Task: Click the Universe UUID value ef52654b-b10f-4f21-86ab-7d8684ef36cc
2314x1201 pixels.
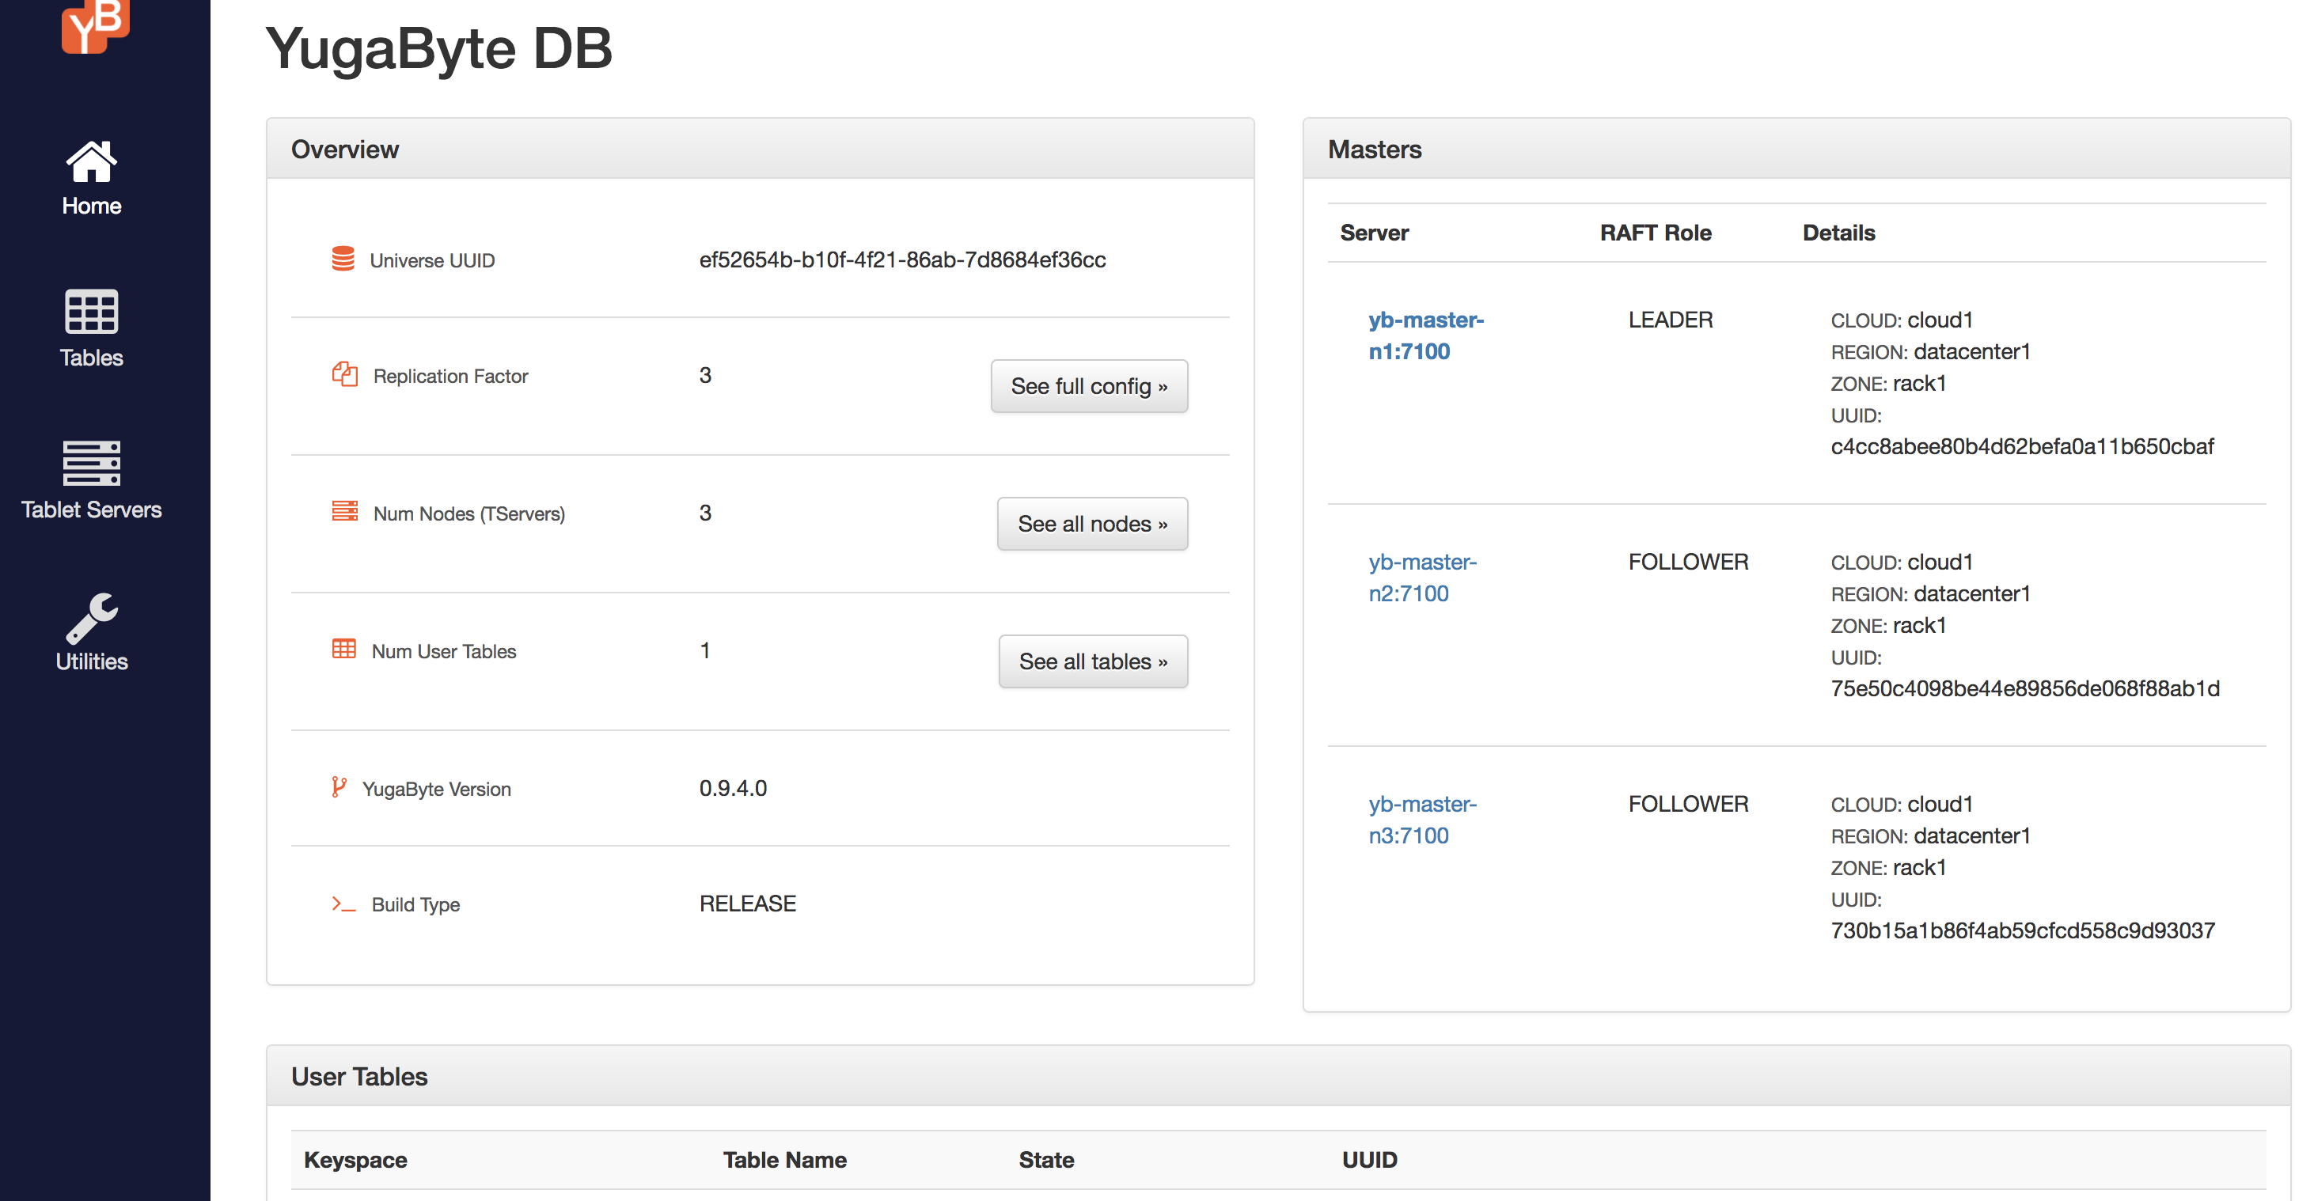Action: coord(902,260)
